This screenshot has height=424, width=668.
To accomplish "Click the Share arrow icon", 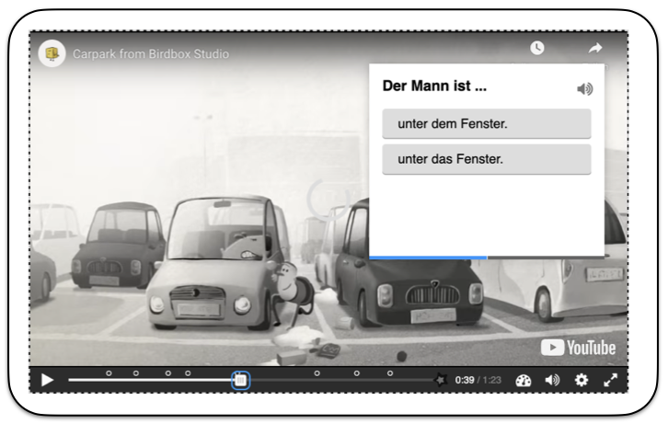I will coord(594,48).
